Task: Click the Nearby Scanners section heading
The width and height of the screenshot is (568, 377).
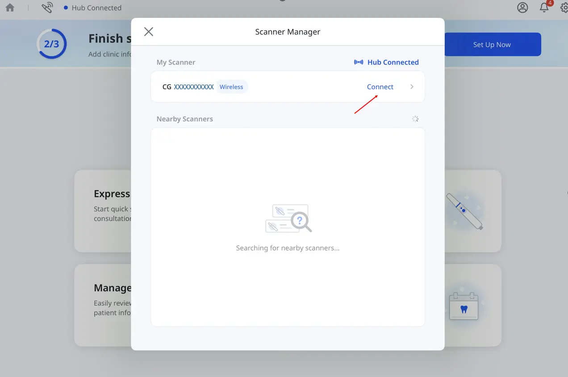Action: pos(184,119)
